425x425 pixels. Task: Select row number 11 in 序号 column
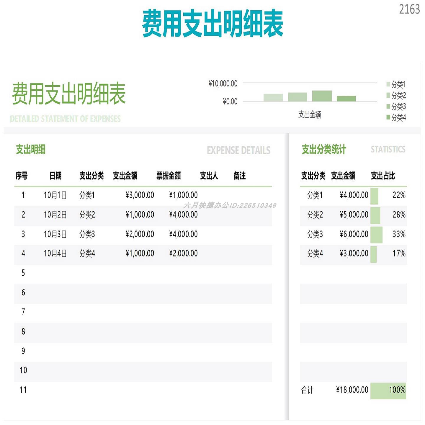23,390
